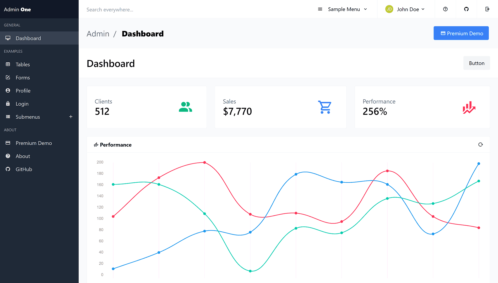498x283 pixels.
Task: Click the Clients people icon on card
Action: pos(186,106)
